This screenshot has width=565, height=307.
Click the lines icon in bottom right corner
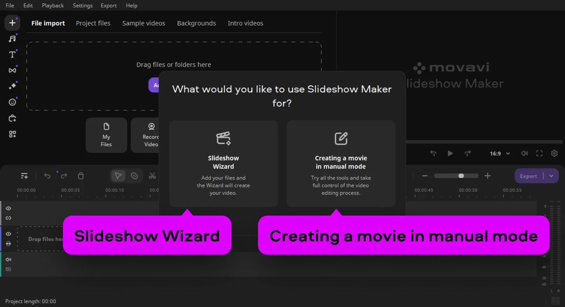[555, 301]
